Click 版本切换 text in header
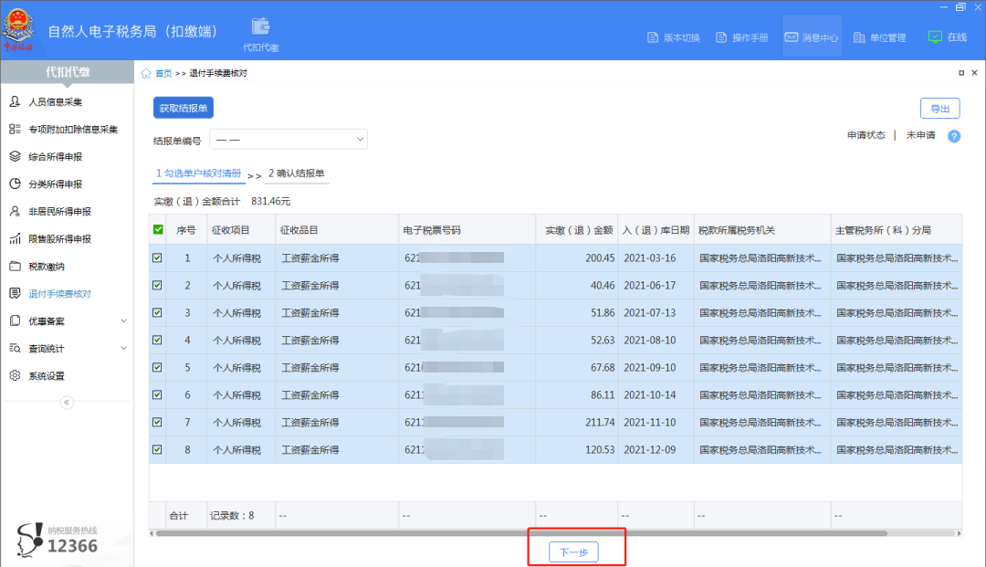 click(x=682, y=37)
